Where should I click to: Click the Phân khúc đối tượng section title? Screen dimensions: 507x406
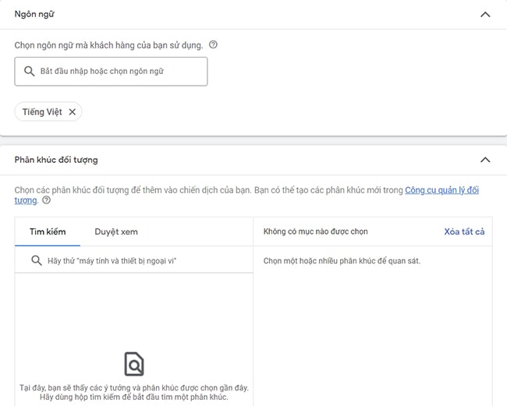coord(56,160)
